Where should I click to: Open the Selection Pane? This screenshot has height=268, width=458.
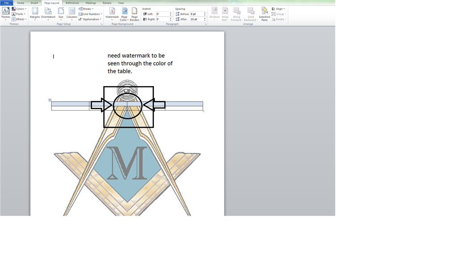pos(264,14)
